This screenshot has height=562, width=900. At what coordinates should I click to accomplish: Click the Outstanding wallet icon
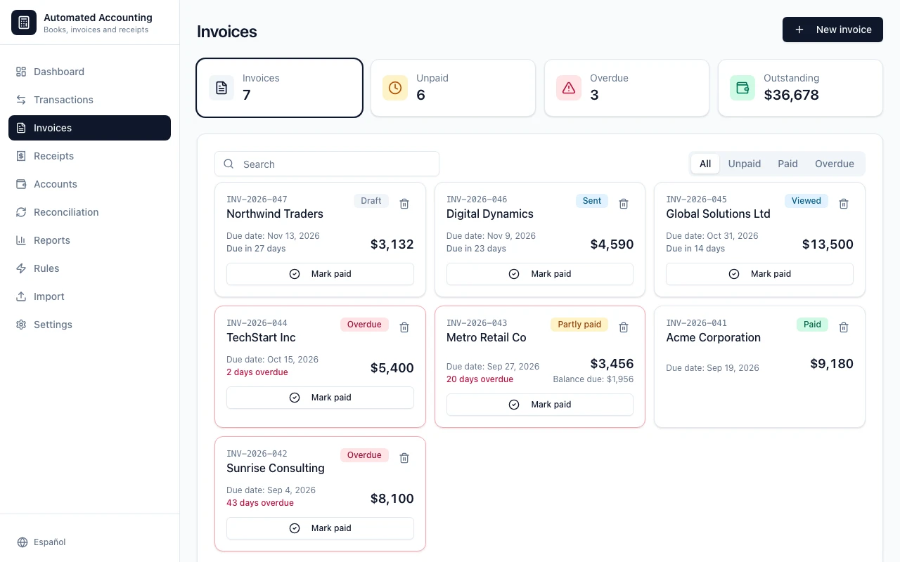[x=742, y=88]
